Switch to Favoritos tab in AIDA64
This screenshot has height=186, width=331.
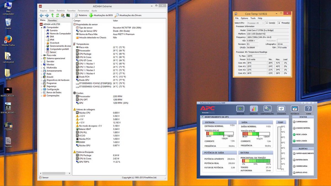52,20
